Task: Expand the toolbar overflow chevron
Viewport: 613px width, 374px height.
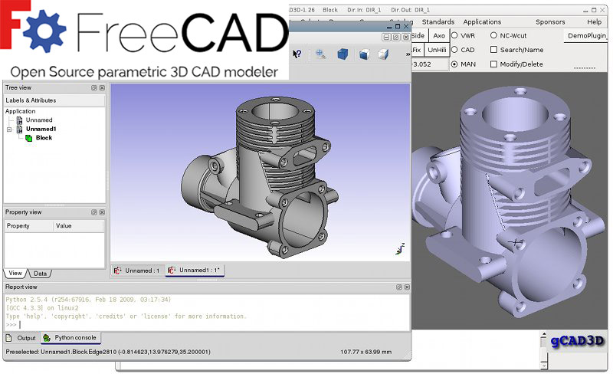Action: click(408, 54)
